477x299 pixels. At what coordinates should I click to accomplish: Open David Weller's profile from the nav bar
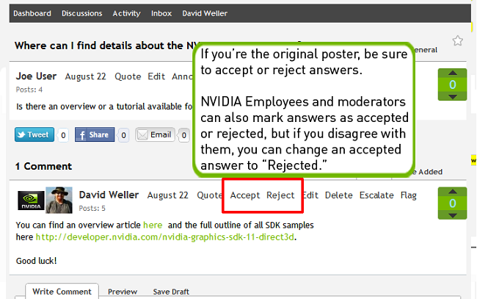pos(205,13)
